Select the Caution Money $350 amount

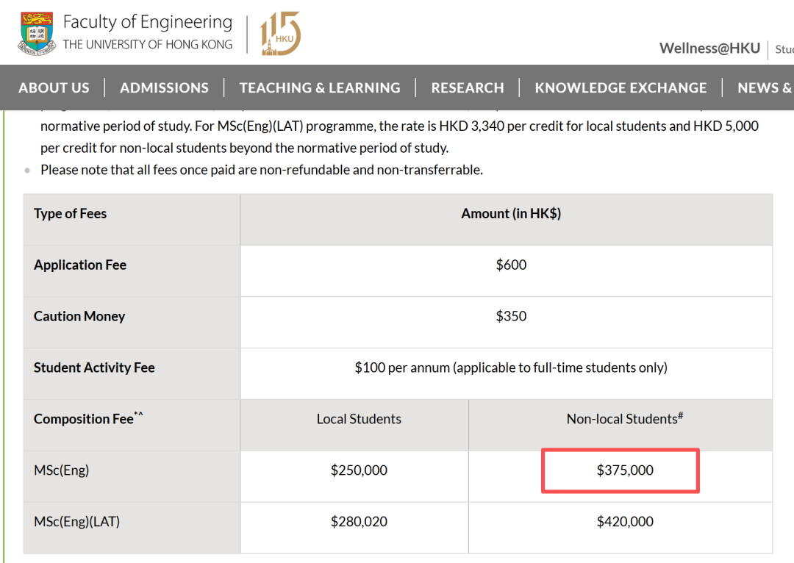(511, 316)
